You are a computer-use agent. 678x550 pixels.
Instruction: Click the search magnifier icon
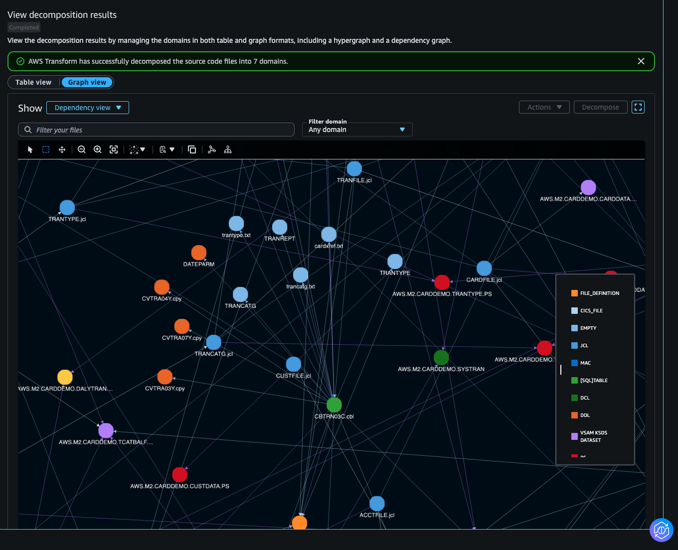(28, 130)
